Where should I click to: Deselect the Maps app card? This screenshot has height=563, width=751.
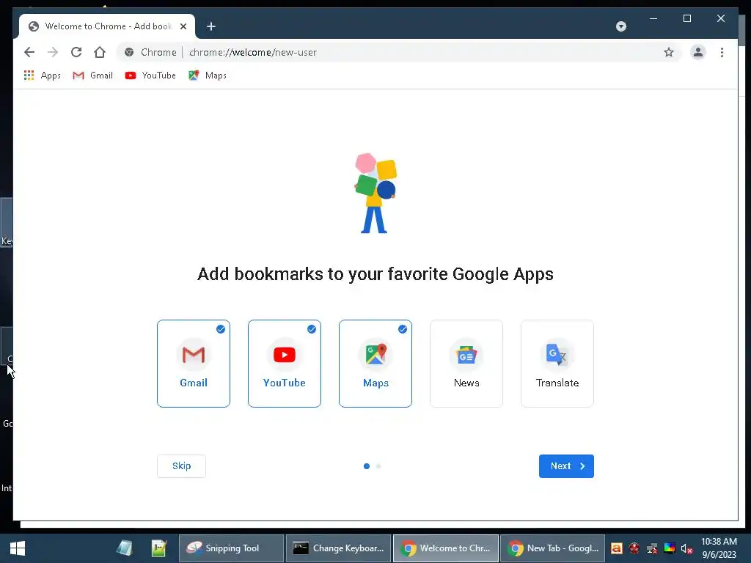pyautogui.click(x=375, y=364)
